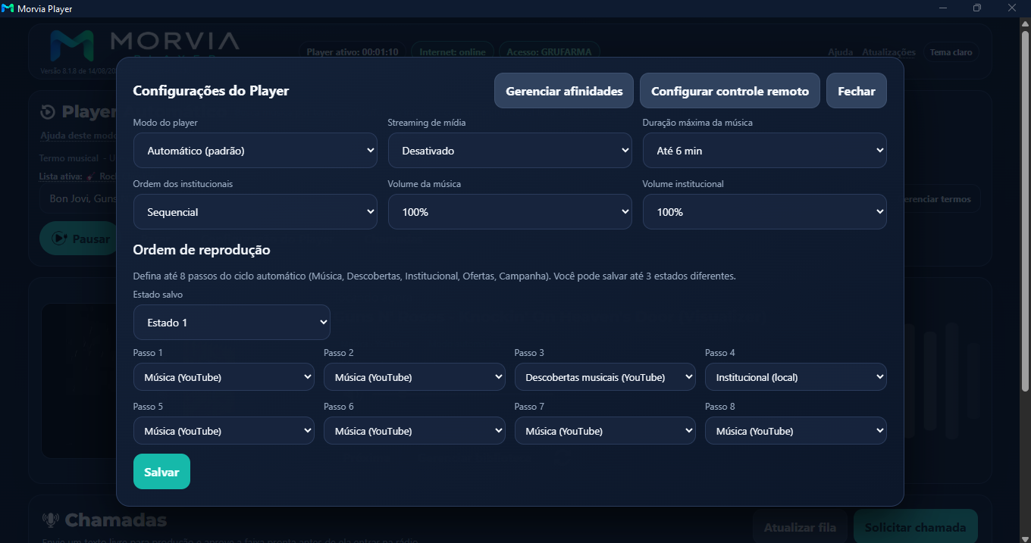This screenshot has width=1031, height=543.
Task: Click Solicitar chamada button
Action: pos(915,527)
